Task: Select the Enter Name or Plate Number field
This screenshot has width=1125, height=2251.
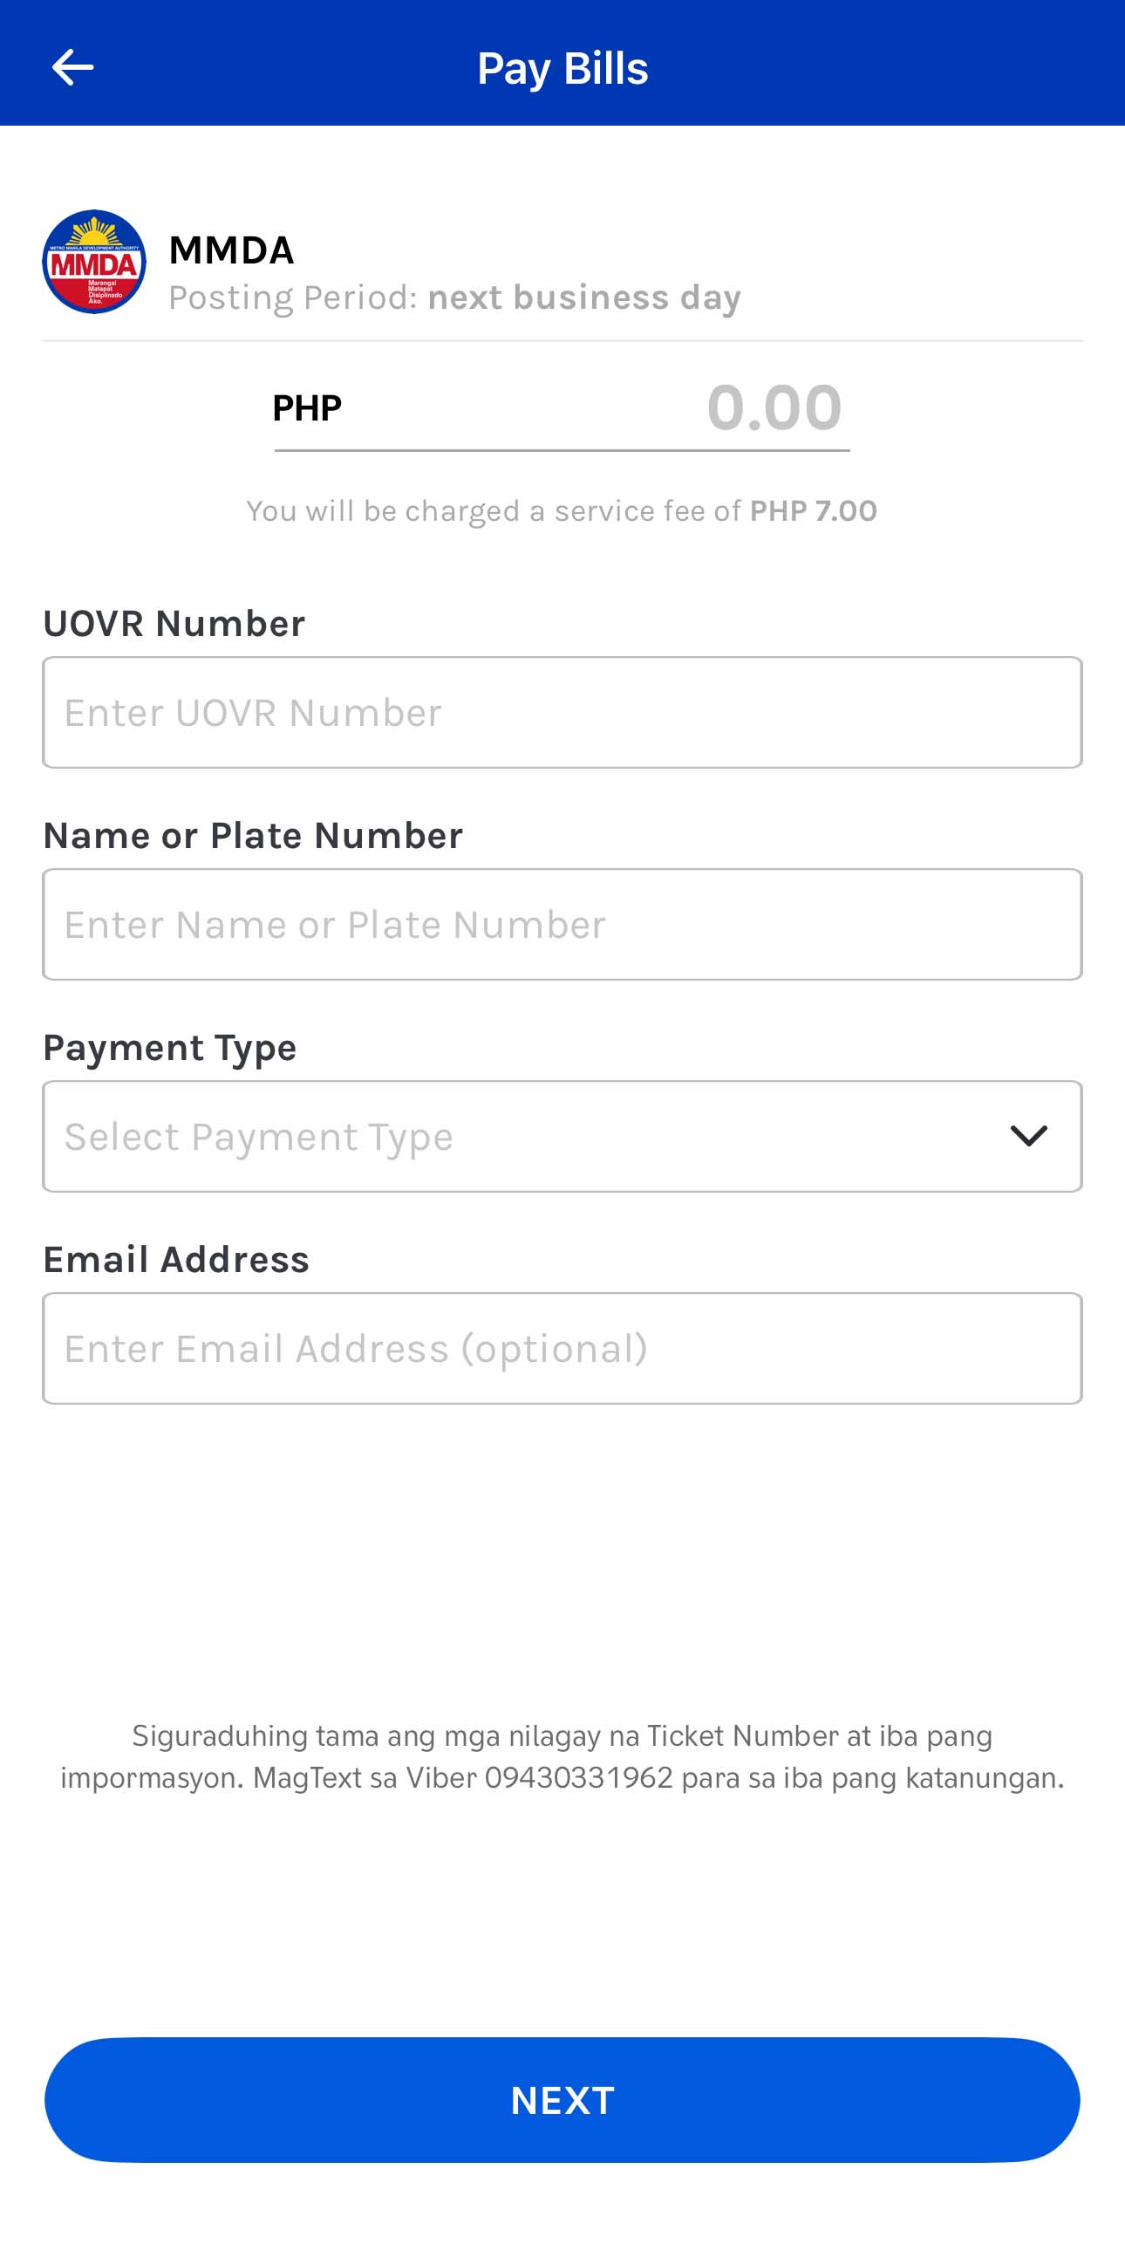Action: tap(562, 925)
